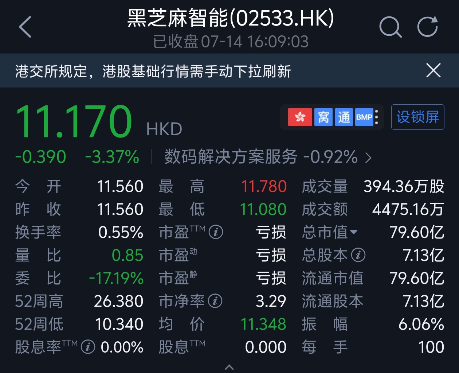Screen dimensions: 459x373
Task: Open stock search magnifier icon
Action: [391, 27]
